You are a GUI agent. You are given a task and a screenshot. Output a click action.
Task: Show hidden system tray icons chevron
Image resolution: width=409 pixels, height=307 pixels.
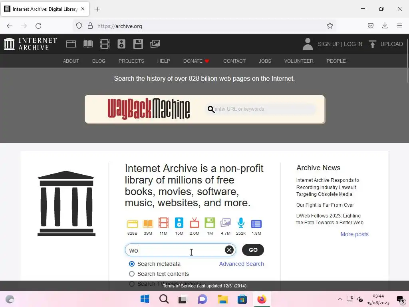(x=340, y=299)
